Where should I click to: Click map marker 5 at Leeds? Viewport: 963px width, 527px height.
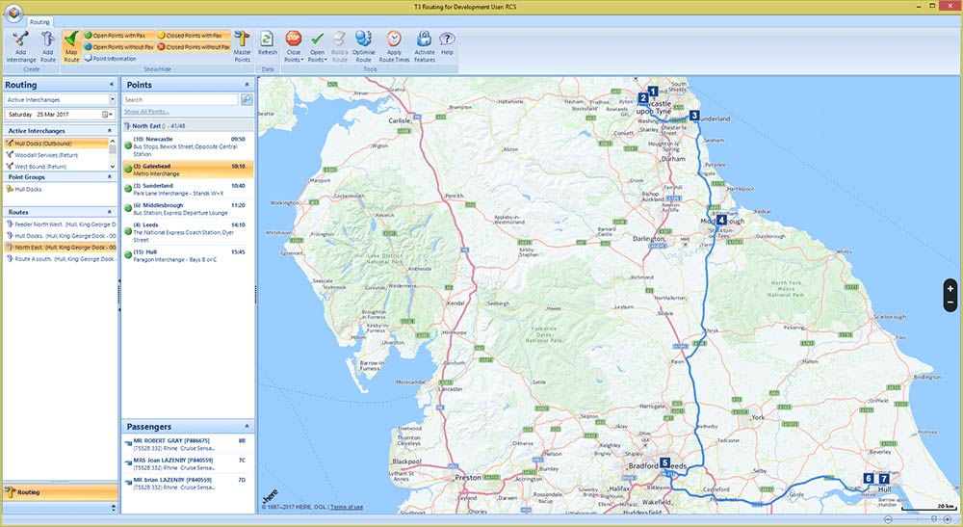point(664,463)
